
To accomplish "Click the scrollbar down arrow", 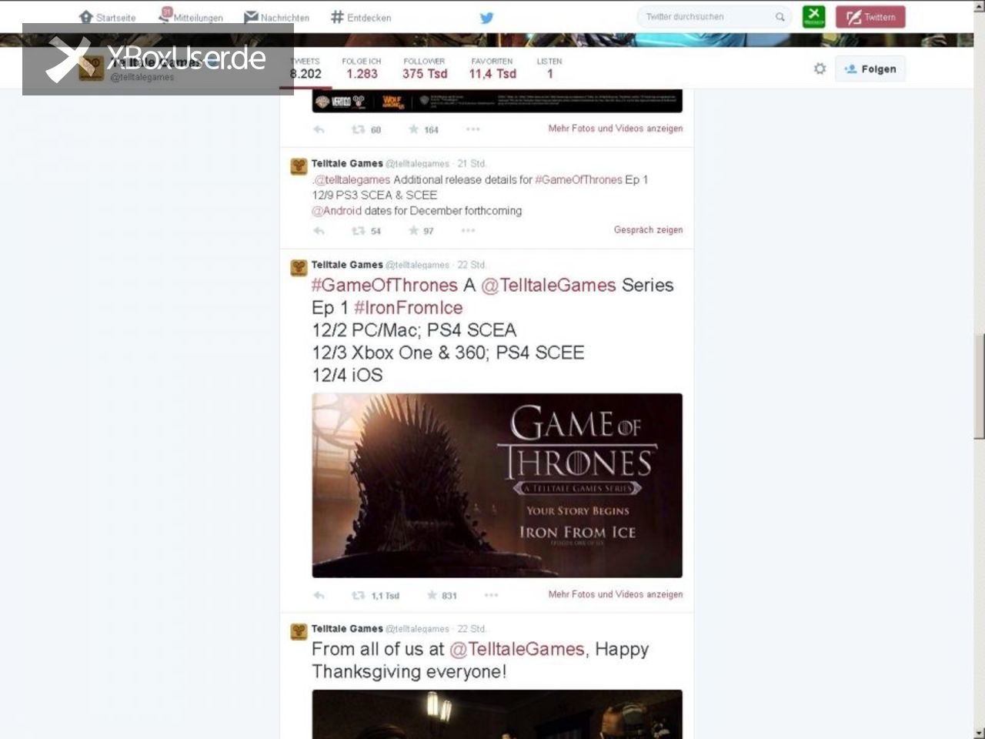I will coord(979,733).
